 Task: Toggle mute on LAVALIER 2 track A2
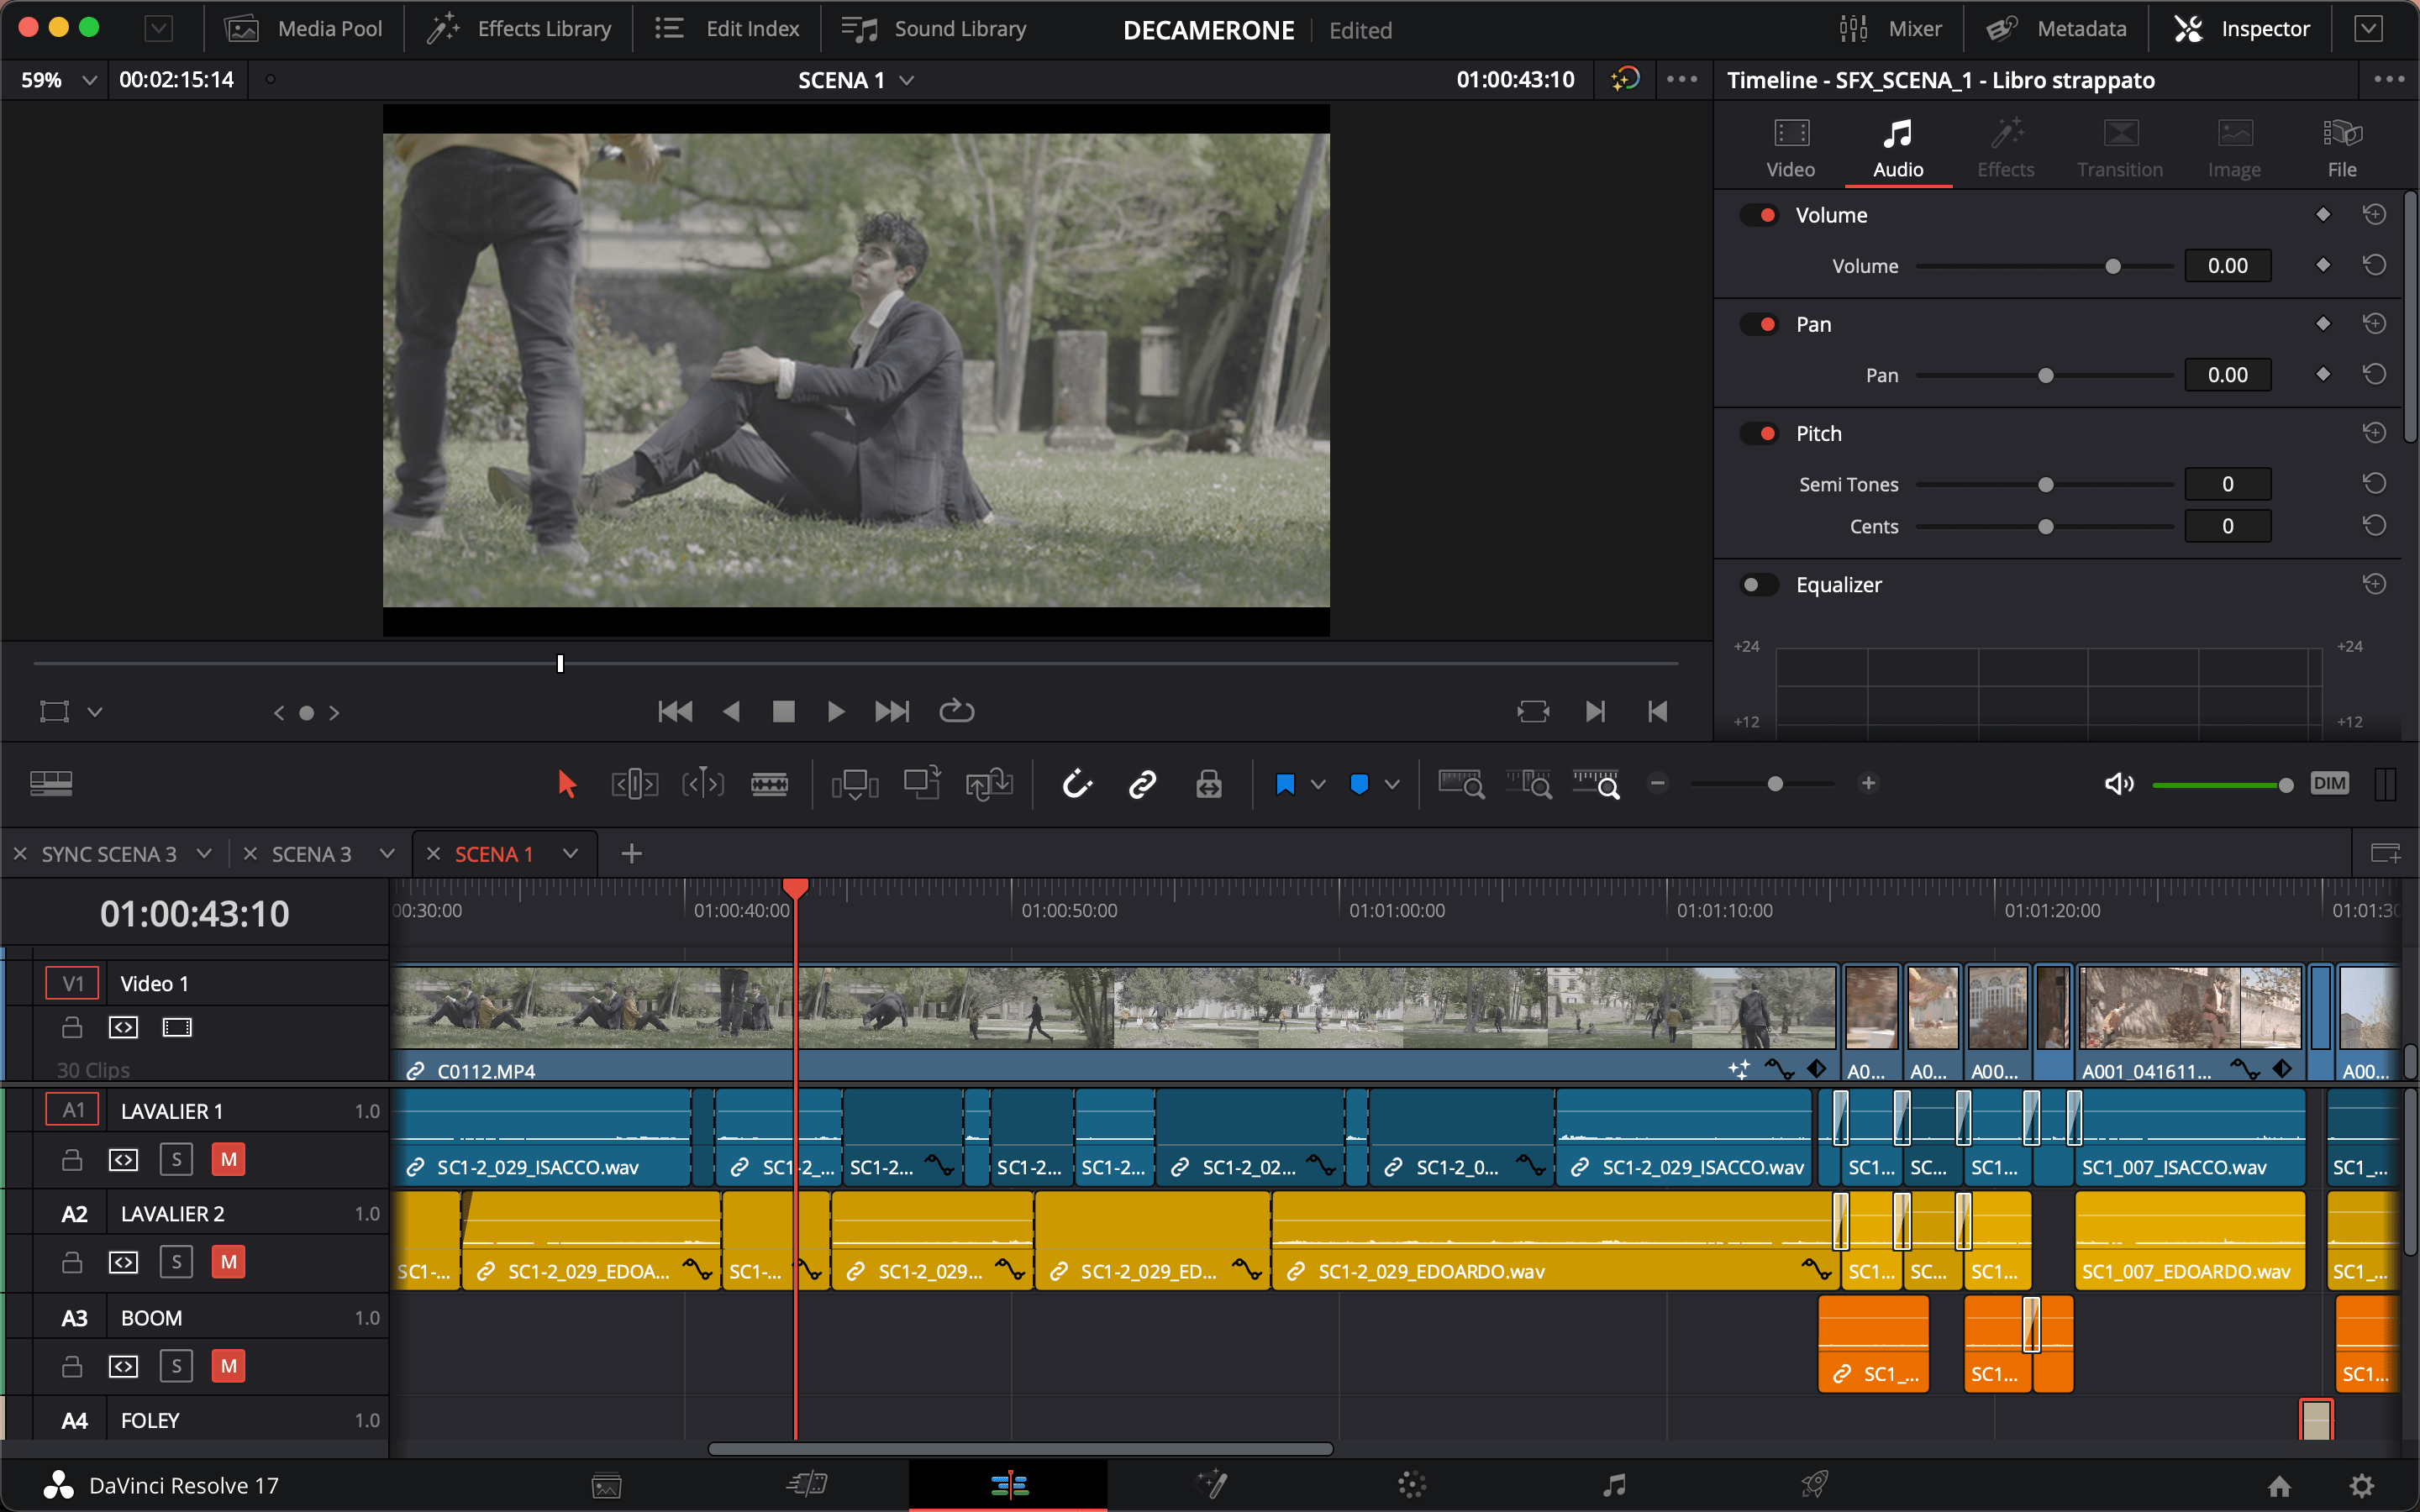(x=229, y=1261)
